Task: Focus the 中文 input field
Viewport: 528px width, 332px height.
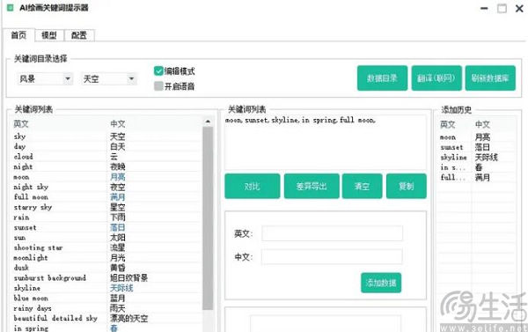Action: [332, 257]
